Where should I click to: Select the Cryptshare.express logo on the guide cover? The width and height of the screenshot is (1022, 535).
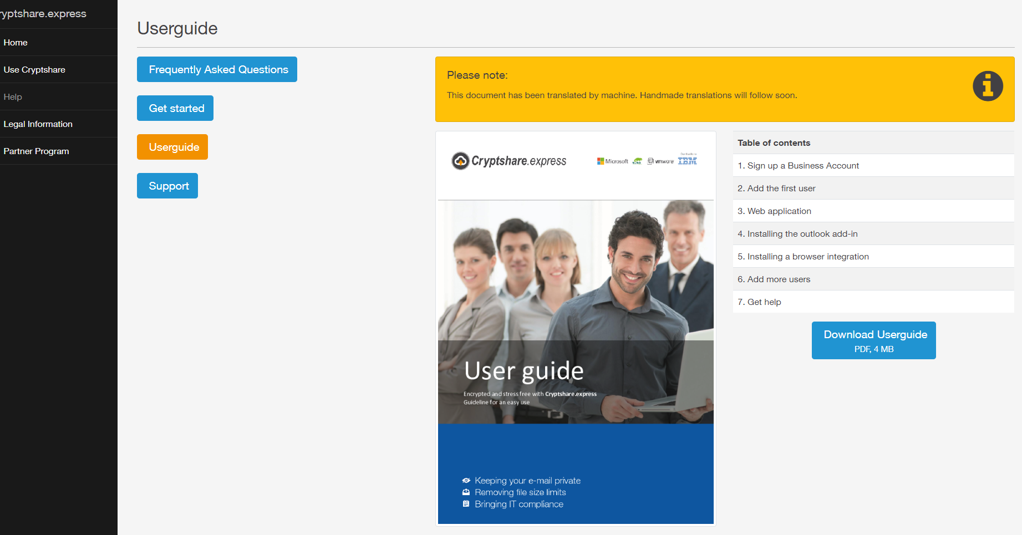(x=509, y=161)
